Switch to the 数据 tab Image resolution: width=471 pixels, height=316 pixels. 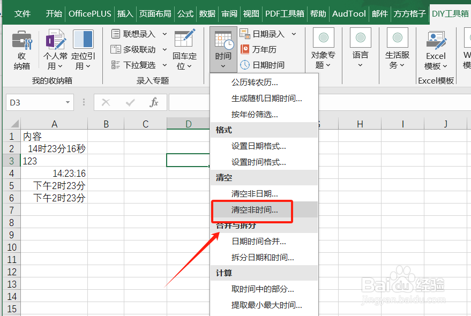207,13
